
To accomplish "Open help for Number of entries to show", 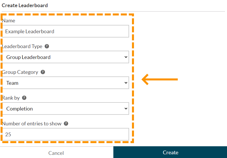I will coord(66,124).
